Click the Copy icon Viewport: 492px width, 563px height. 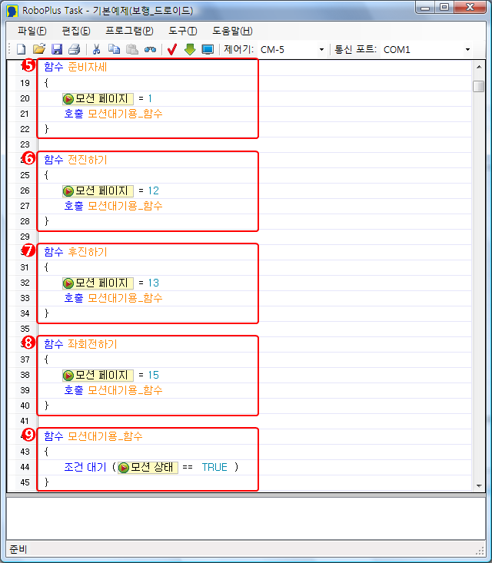tap(115, 49)
